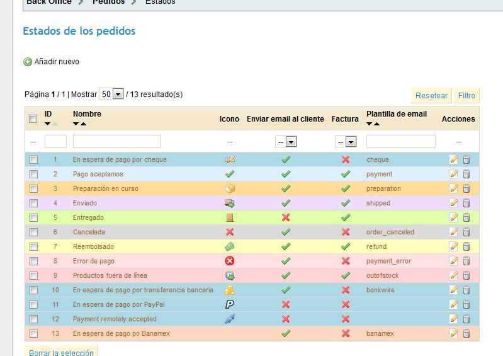
Task: Open the 'Enviar email al cliente' filter dropdown
Action: [x=286, y=142]
